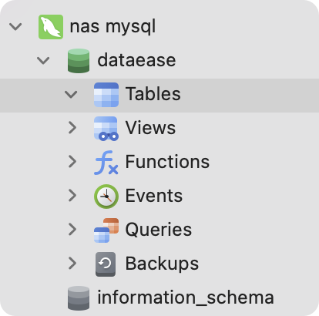Click the Backups restore icon
The image size is (319, 316).
click(106, 264)
